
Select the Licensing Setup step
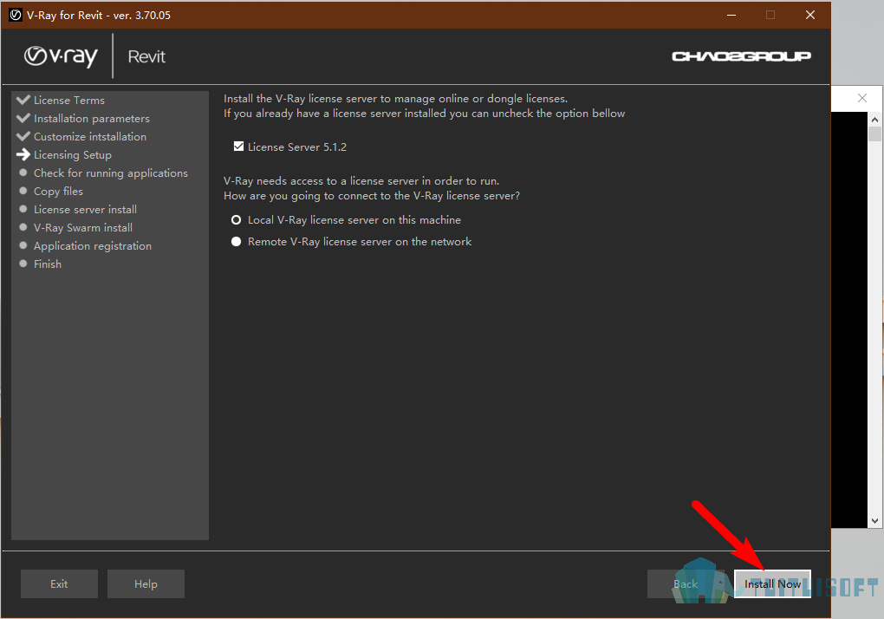pyautogui.click(x=72, y=154)
